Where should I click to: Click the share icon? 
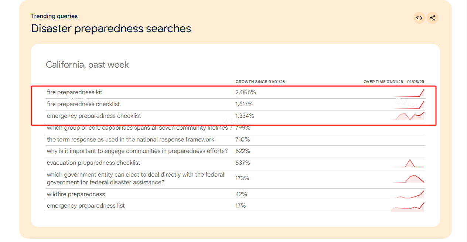[x=433, y=18]
